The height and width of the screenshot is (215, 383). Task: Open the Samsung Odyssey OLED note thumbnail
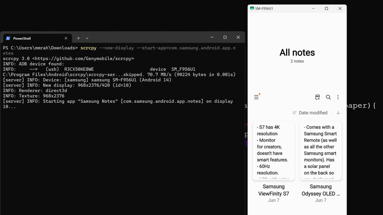pos(320,151)
